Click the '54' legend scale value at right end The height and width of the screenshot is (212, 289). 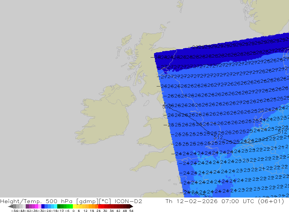tap(131, 211)
